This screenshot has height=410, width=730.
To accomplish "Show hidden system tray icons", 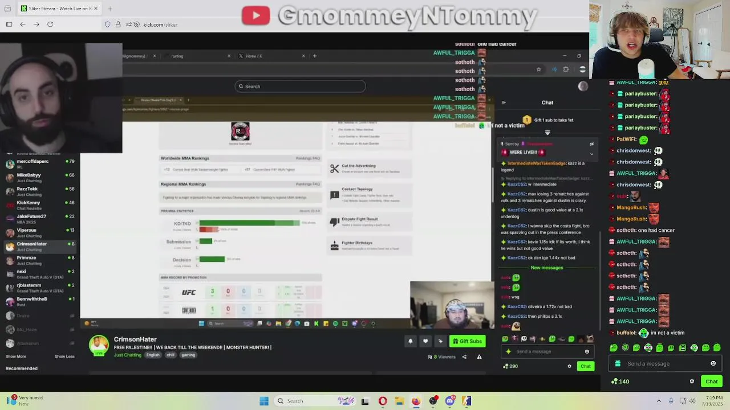I will 659,401.
